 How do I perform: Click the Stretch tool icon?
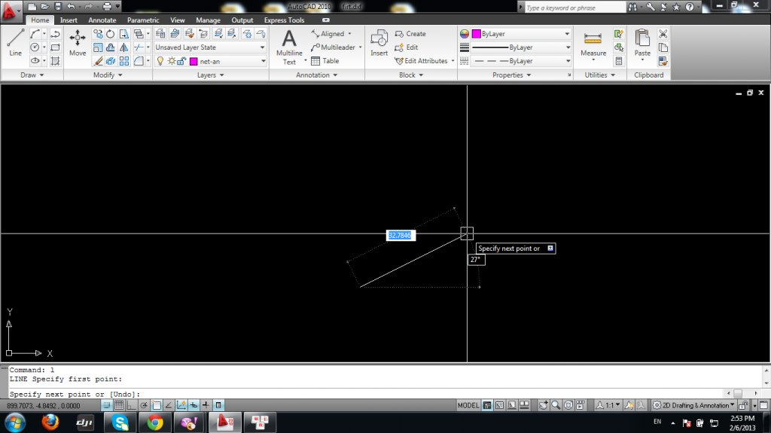click(x=124, y=34)
